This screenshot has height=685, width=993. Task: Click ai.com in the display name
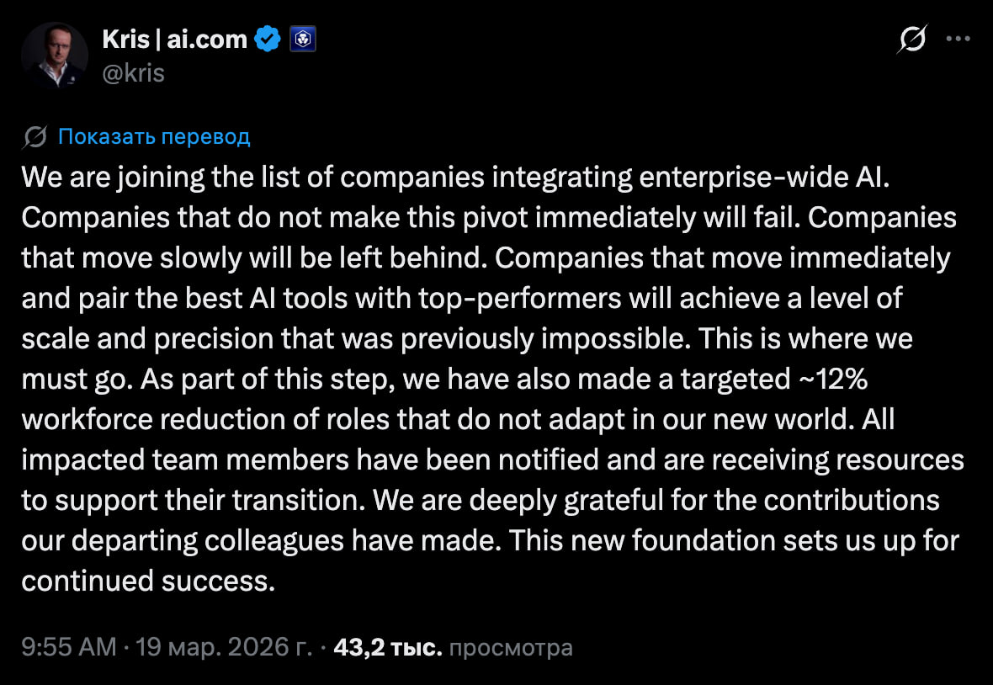(206, 40)
